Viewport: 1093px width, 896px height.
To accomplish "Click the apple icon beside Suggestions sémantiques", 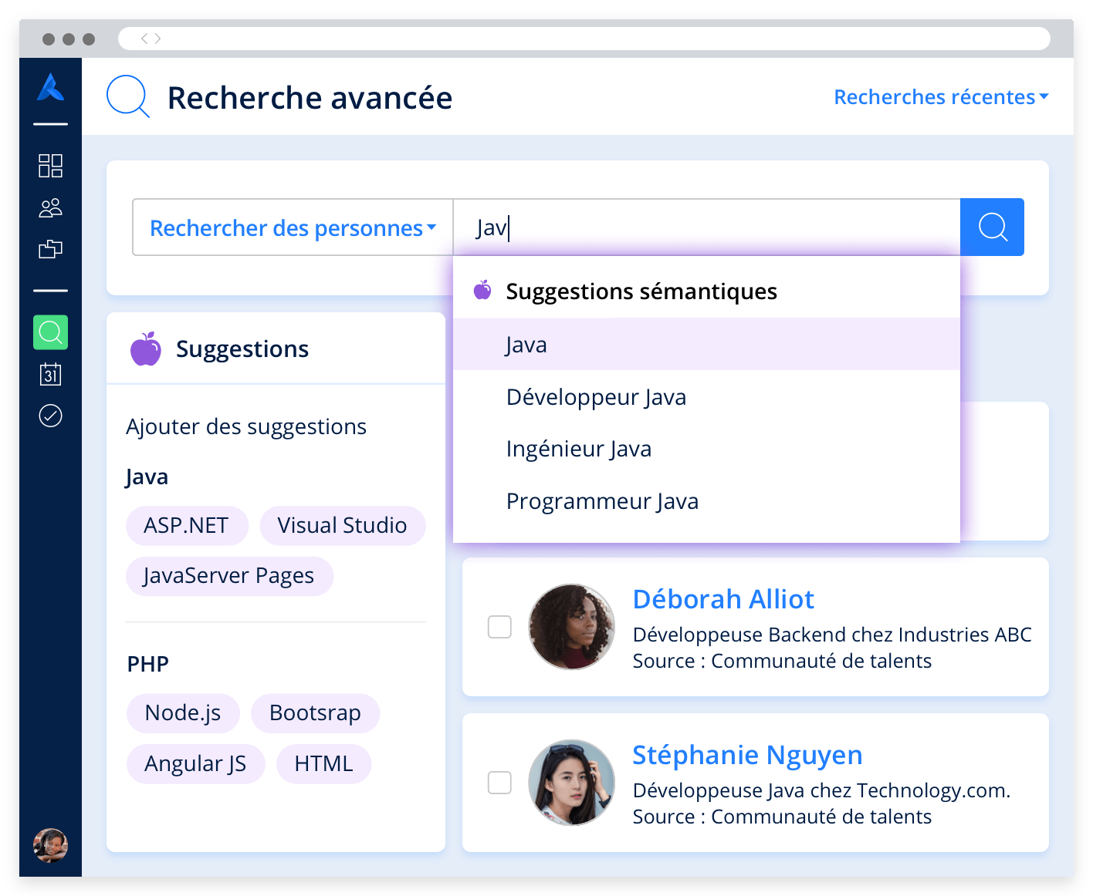I will 482,290.
